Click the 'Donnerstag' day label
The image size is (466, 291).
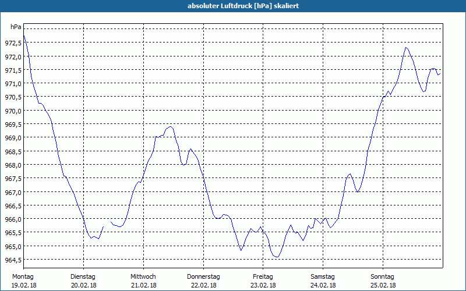(x=203, y=277)
